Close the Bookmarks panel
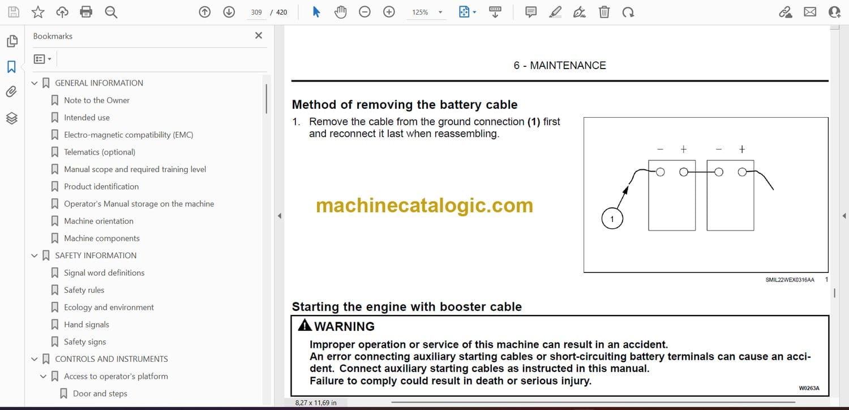849x410 pixels. pos(259,36)
